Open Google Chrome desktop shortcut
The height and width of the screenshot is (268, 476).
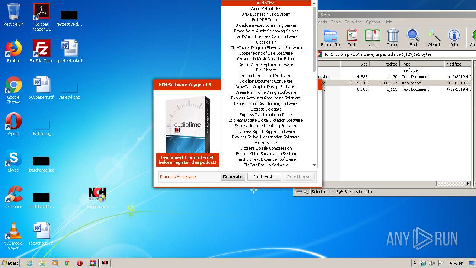pyautogui.click(x=13, y=90)
